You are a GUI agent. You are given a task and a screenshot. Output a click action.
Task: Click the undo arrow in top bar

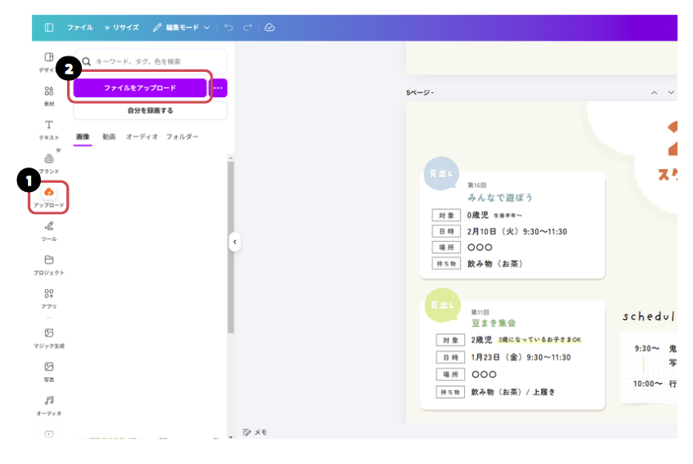pyautogui.click(x=229, y=27)
